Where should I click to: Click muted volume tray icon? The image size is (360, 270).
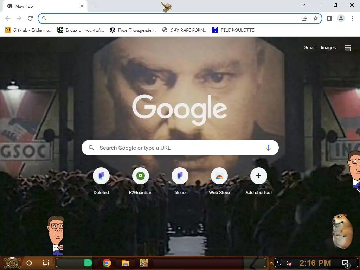pyautogui.click(x=289, y=263)
